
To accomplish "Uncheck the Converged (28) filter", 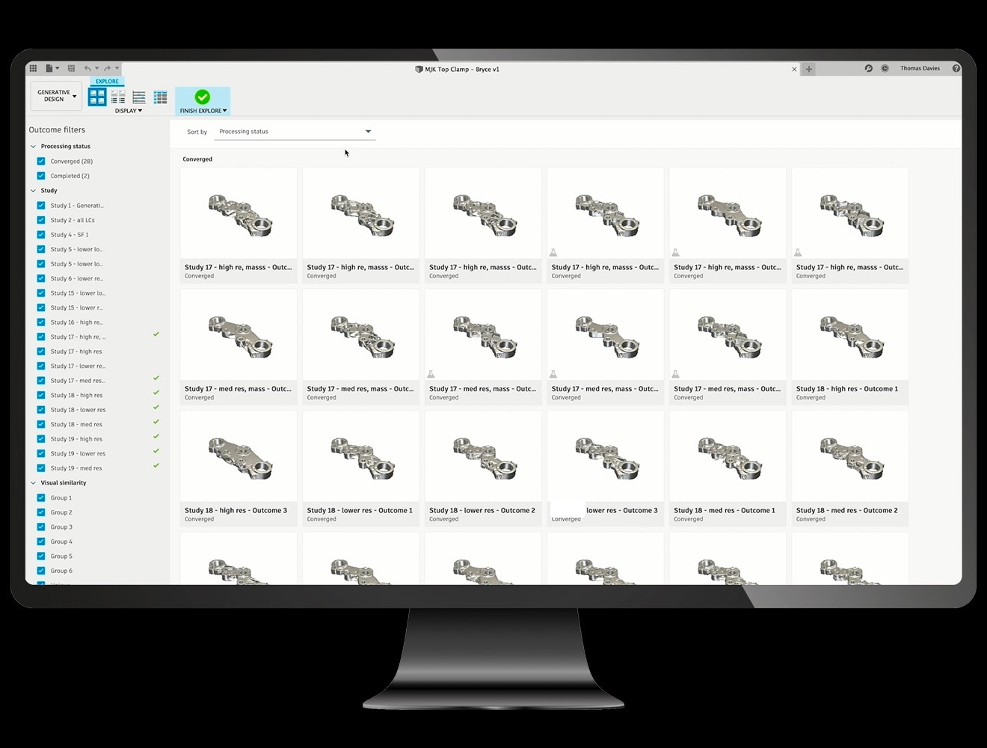I will point(40,161).
